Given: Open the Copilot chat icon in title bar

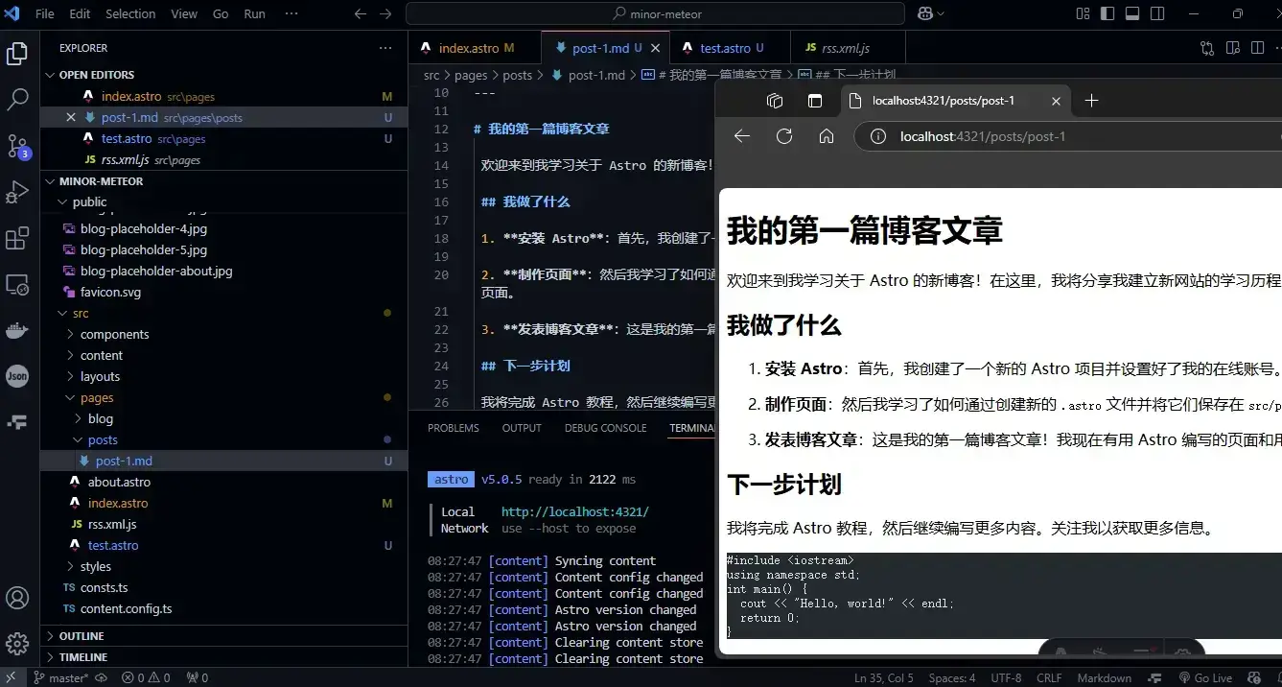Looking at the screenshot, I should [x=925, y=13].
